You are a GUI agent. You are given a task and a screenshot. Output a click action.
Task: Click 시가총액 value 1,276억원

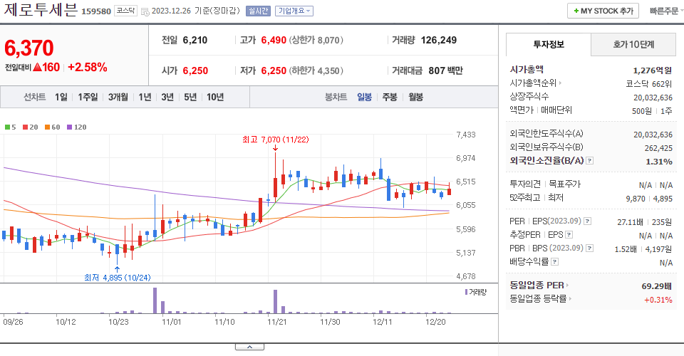point(653,70)
